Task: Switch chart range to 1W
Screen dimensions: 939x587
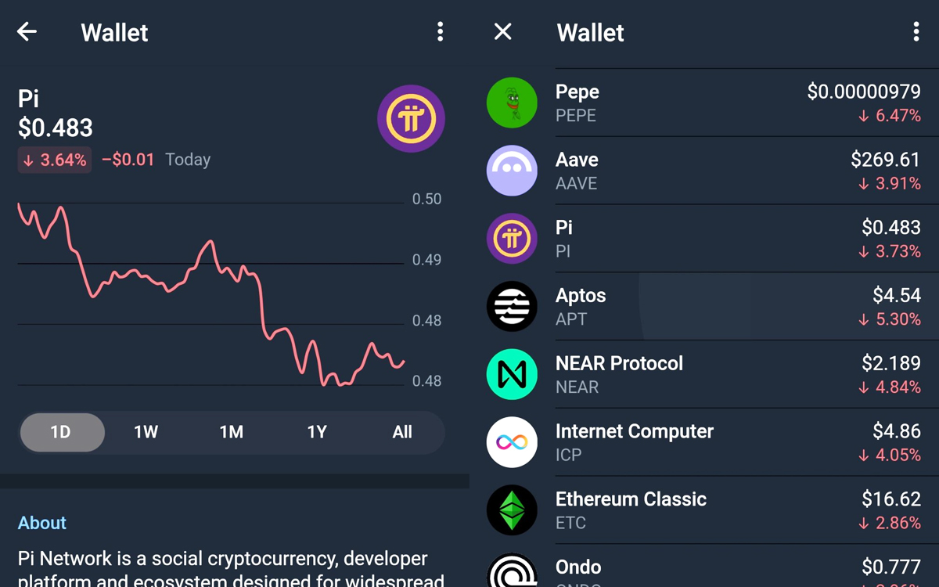Action: click(x=146, y=432)
